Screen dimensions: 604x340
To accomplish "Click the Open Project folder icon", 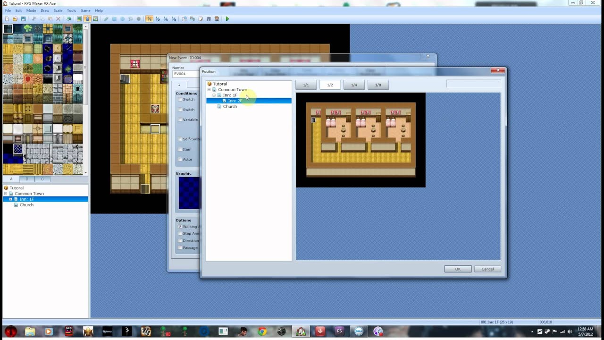I will tap(15, 19).
